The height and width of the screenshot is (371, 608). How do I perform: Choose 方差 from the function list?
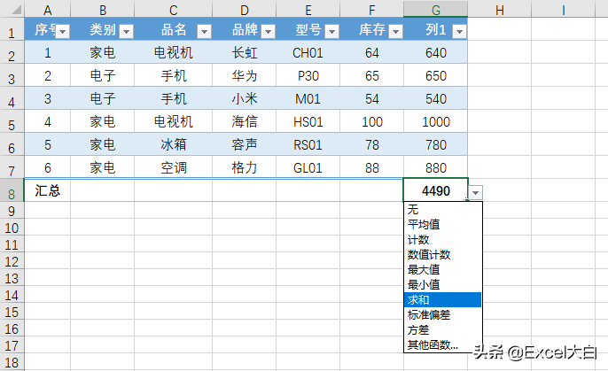pyautogui.click(x=442, y=330)
